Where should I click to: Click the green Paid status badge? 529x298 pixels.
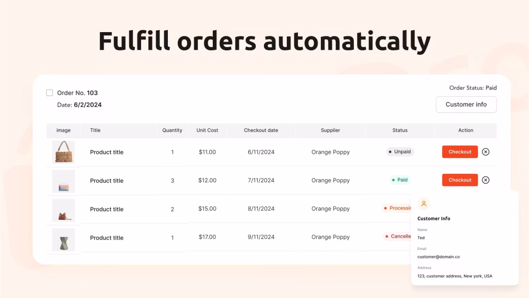click(x=400, y=180)
